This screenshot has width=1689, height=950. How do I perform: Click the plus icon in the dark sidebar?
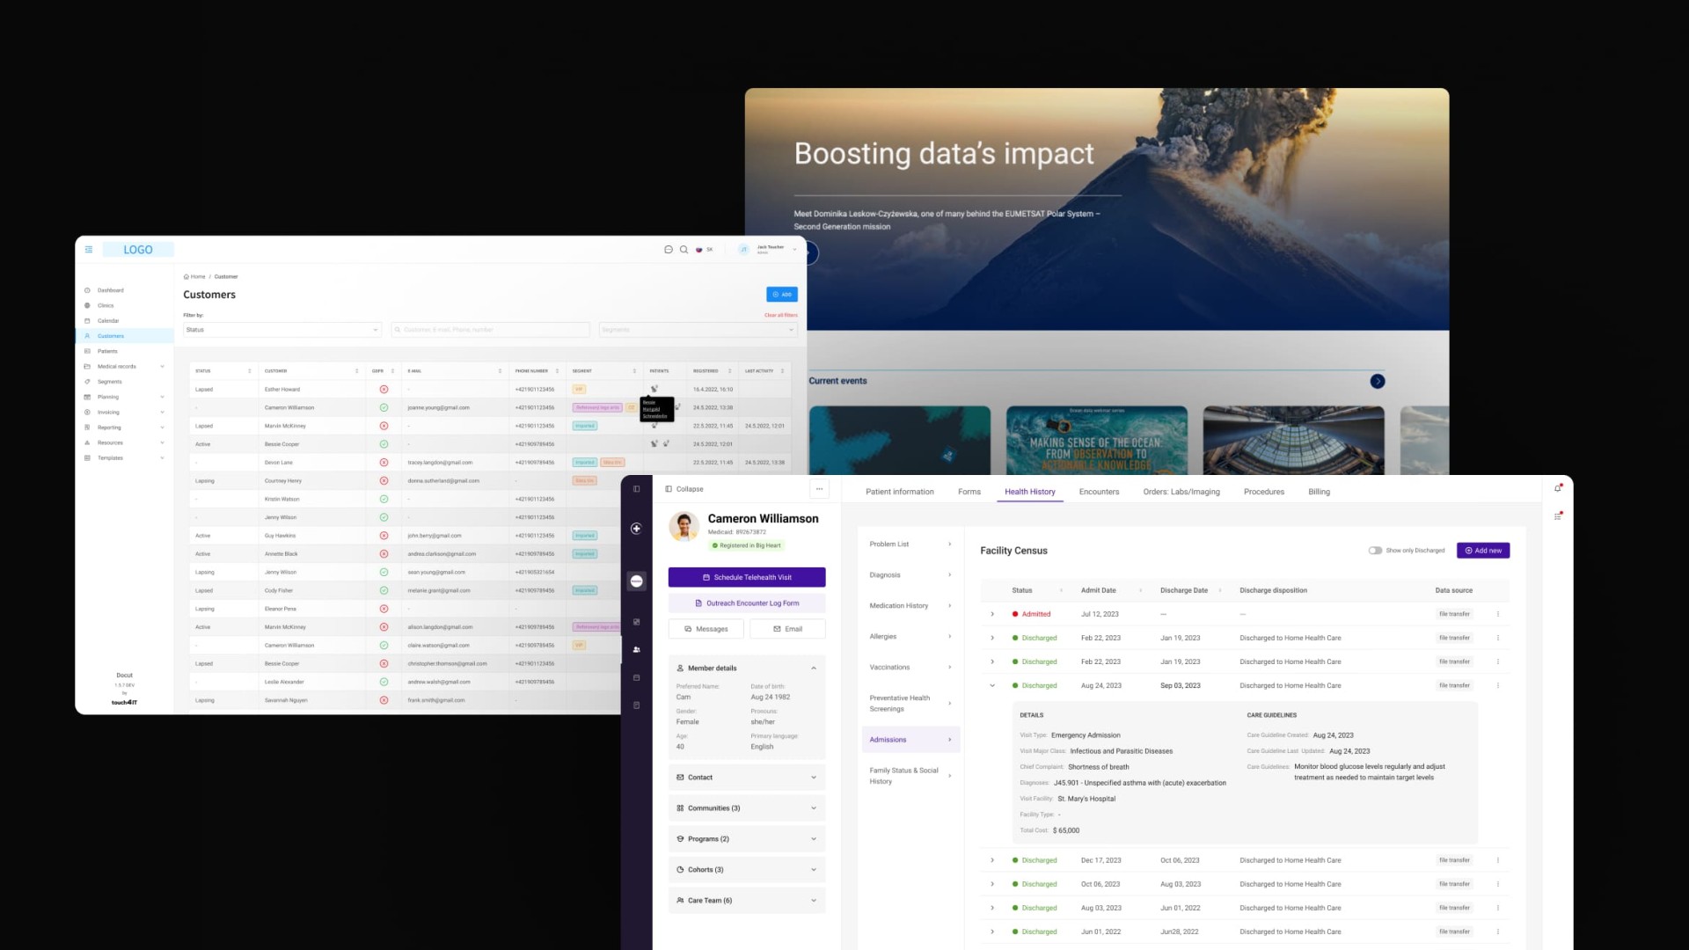click(x=637, y=529)
